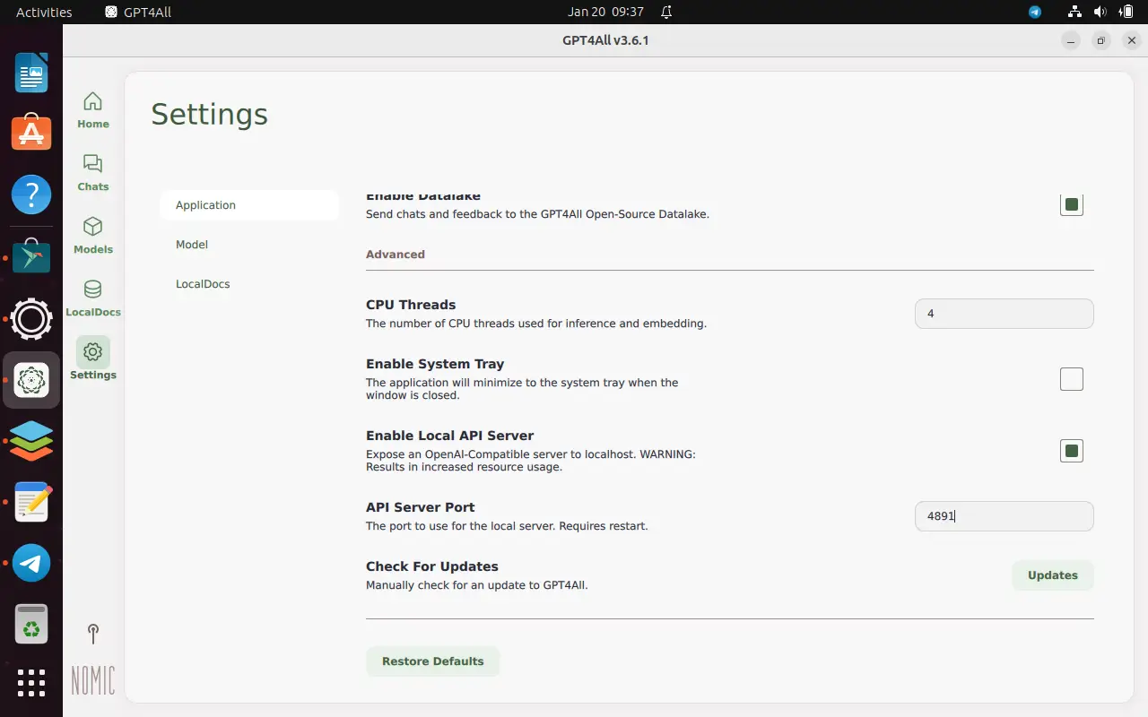
Task: Click the API Server Port field
Action: (x=1004, y=516)
